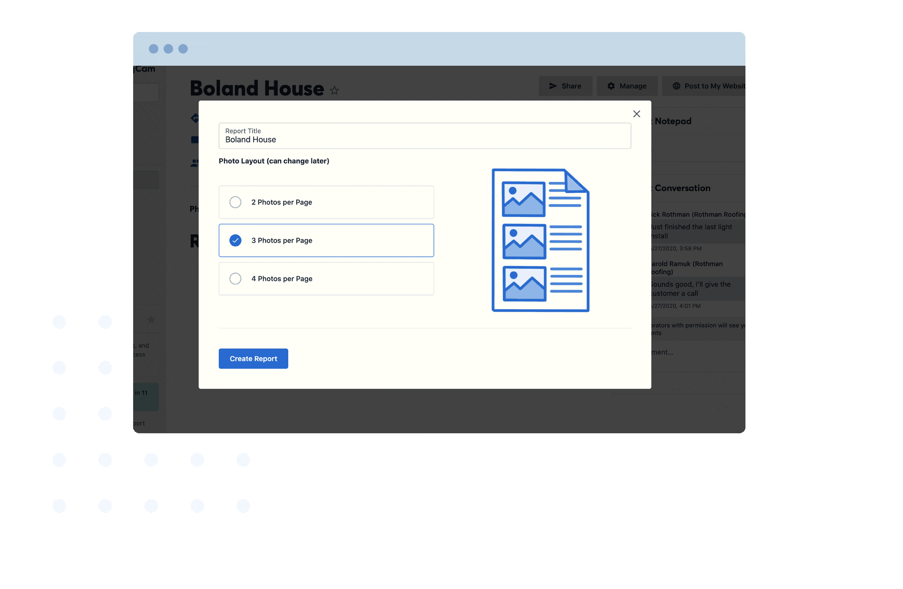Click the Share paper-plane icon
The height and width of the screenshot is (589, 903).
coord(553,86)
